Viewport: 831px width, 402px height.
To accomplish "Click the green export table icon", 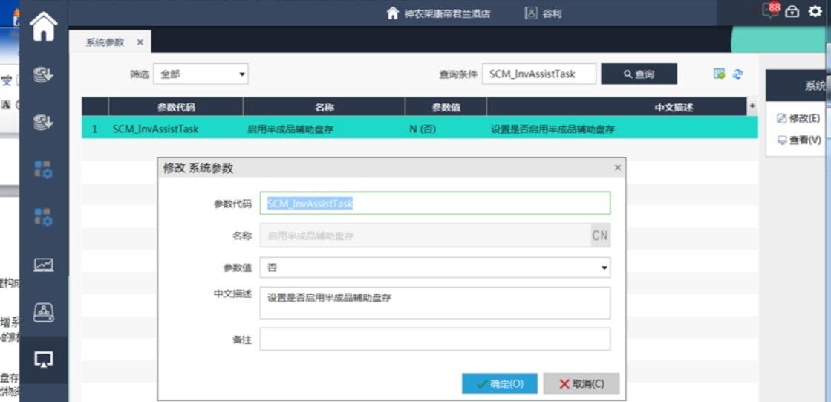I will click(719, 74).
